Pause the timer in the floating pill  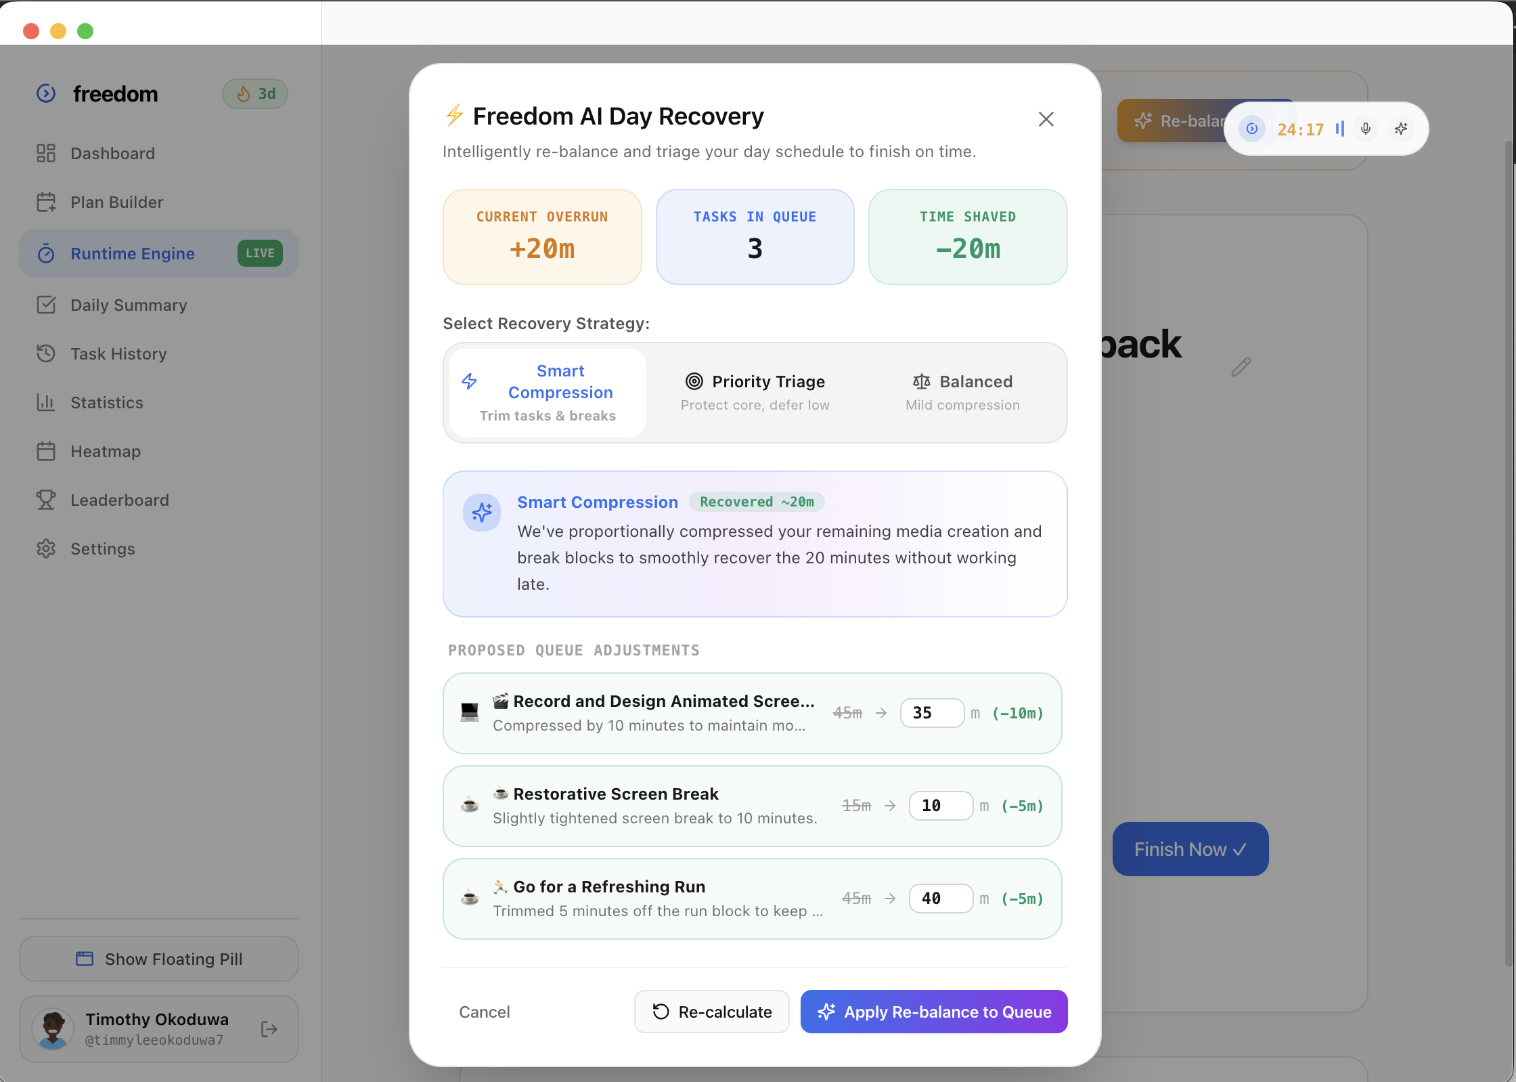click(1339, 129)
